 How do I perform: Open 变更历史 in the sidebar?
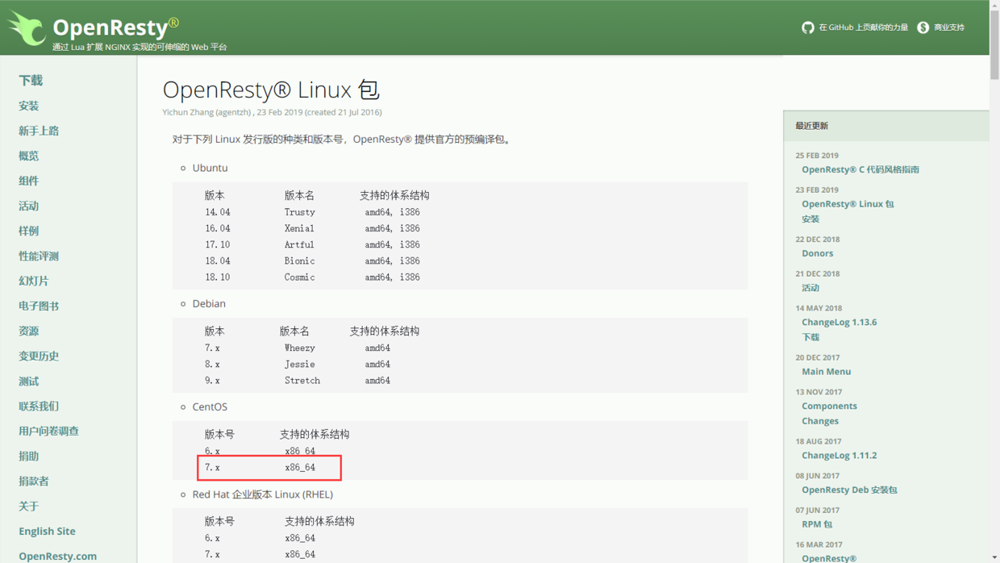39,356
